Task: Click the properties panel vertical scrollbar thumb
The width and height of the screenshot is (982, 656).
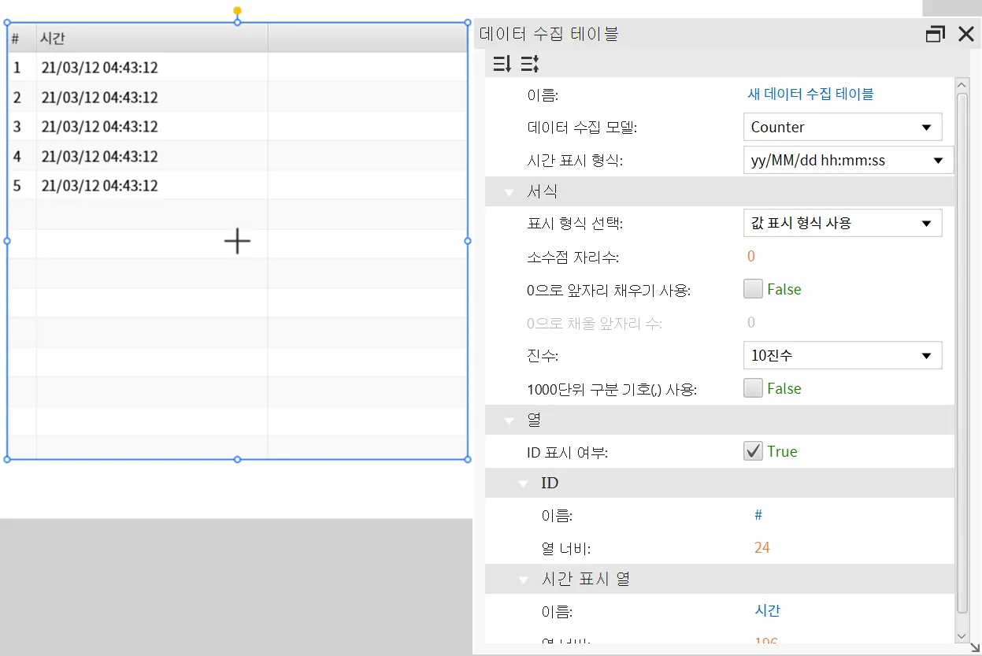Action: click(x=962, y=350)
